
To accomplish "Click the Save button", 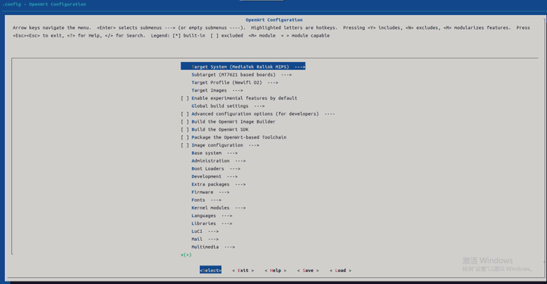I will coord(308,270).
